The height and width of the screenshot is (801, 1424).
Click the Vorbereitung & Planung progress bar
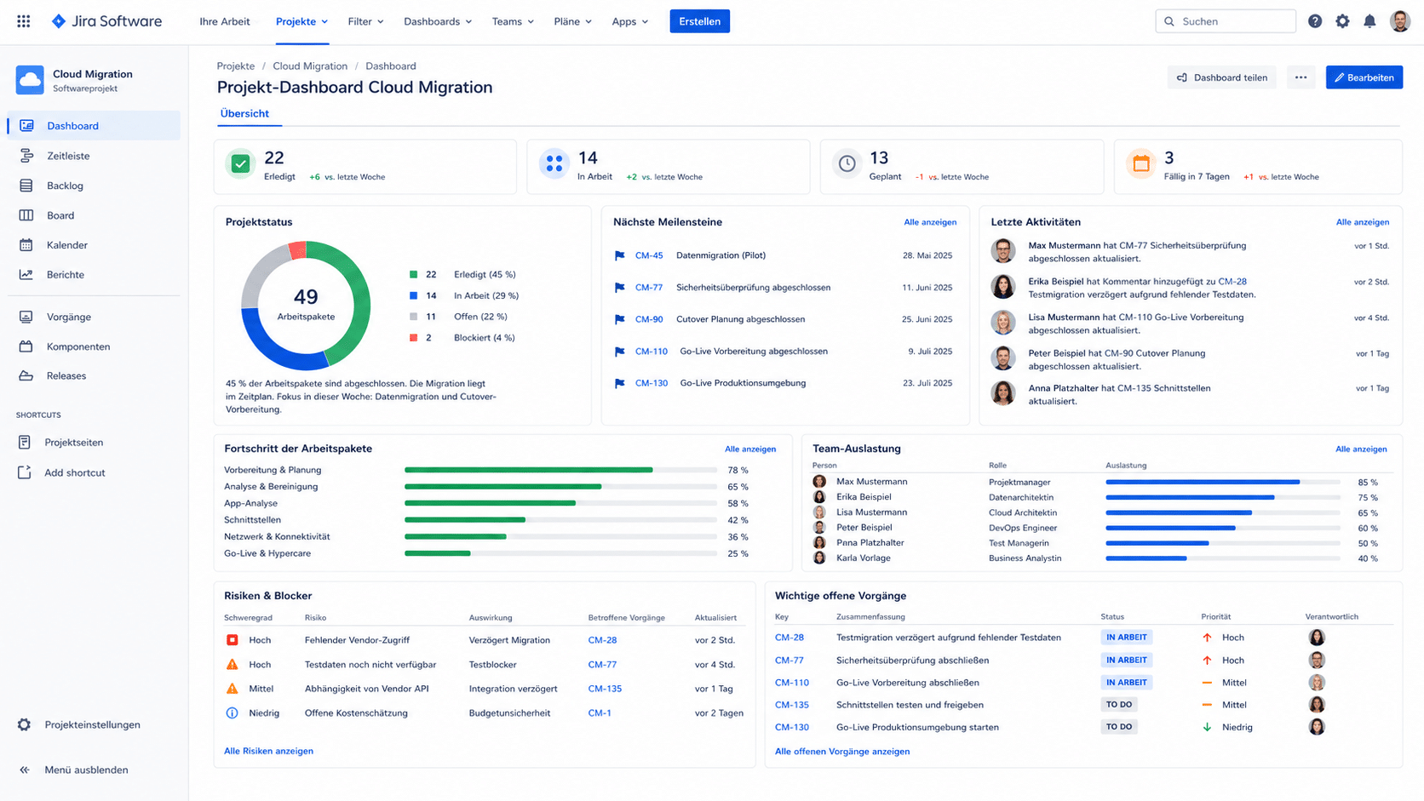point(560,470)
